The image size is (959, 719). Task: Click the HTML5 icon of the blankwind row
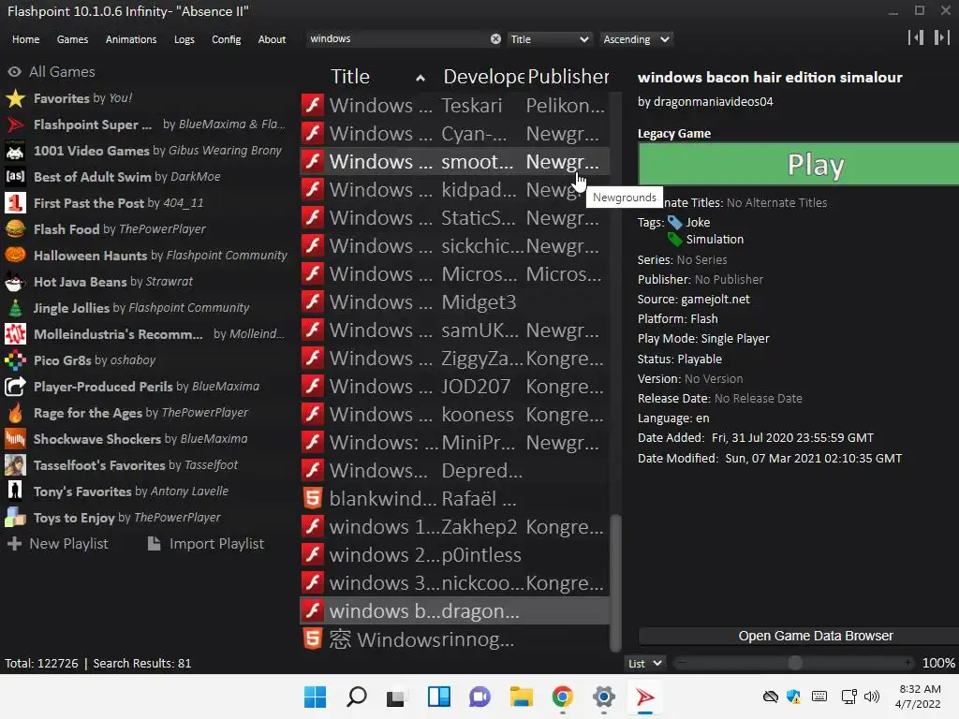(x=313, y=499)
